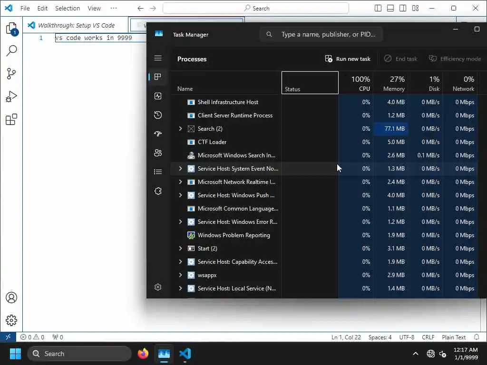The height and width of the screenshot is (365, 487).
Task: Open the Windows Start menu
Action: coord(15,354)
